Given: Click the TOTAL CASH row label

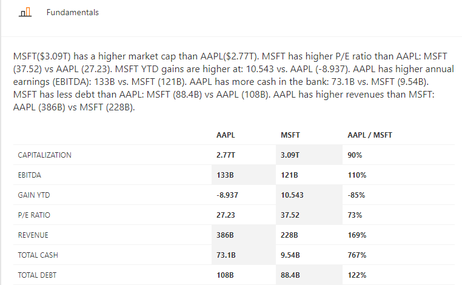Looking at the screenshot, I should [38, 255].
